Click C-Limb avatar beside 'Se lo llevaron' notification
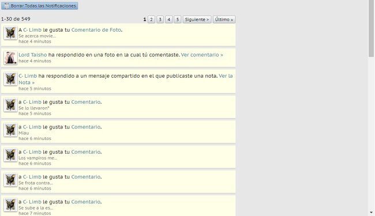The width and height of the screenshot is (375, 216). tap(10, 105)
